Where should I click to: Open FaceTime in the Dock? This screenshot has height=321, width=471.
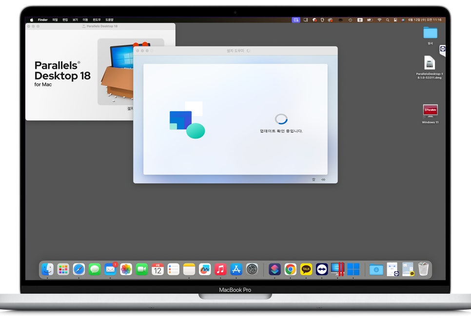[142, 269]
